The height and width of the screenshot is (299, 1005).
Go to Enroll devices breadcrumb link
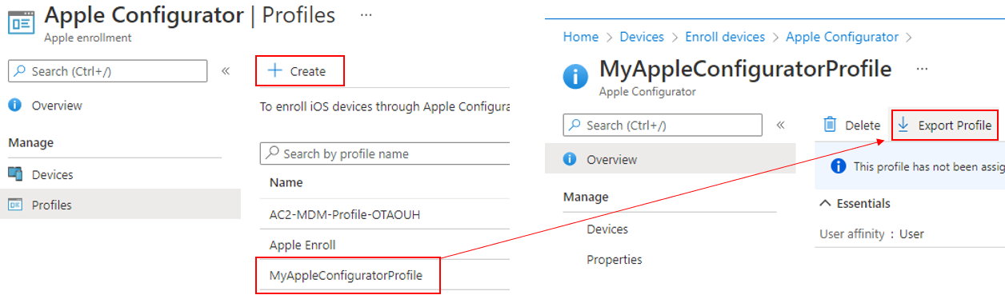click(725, 37)
